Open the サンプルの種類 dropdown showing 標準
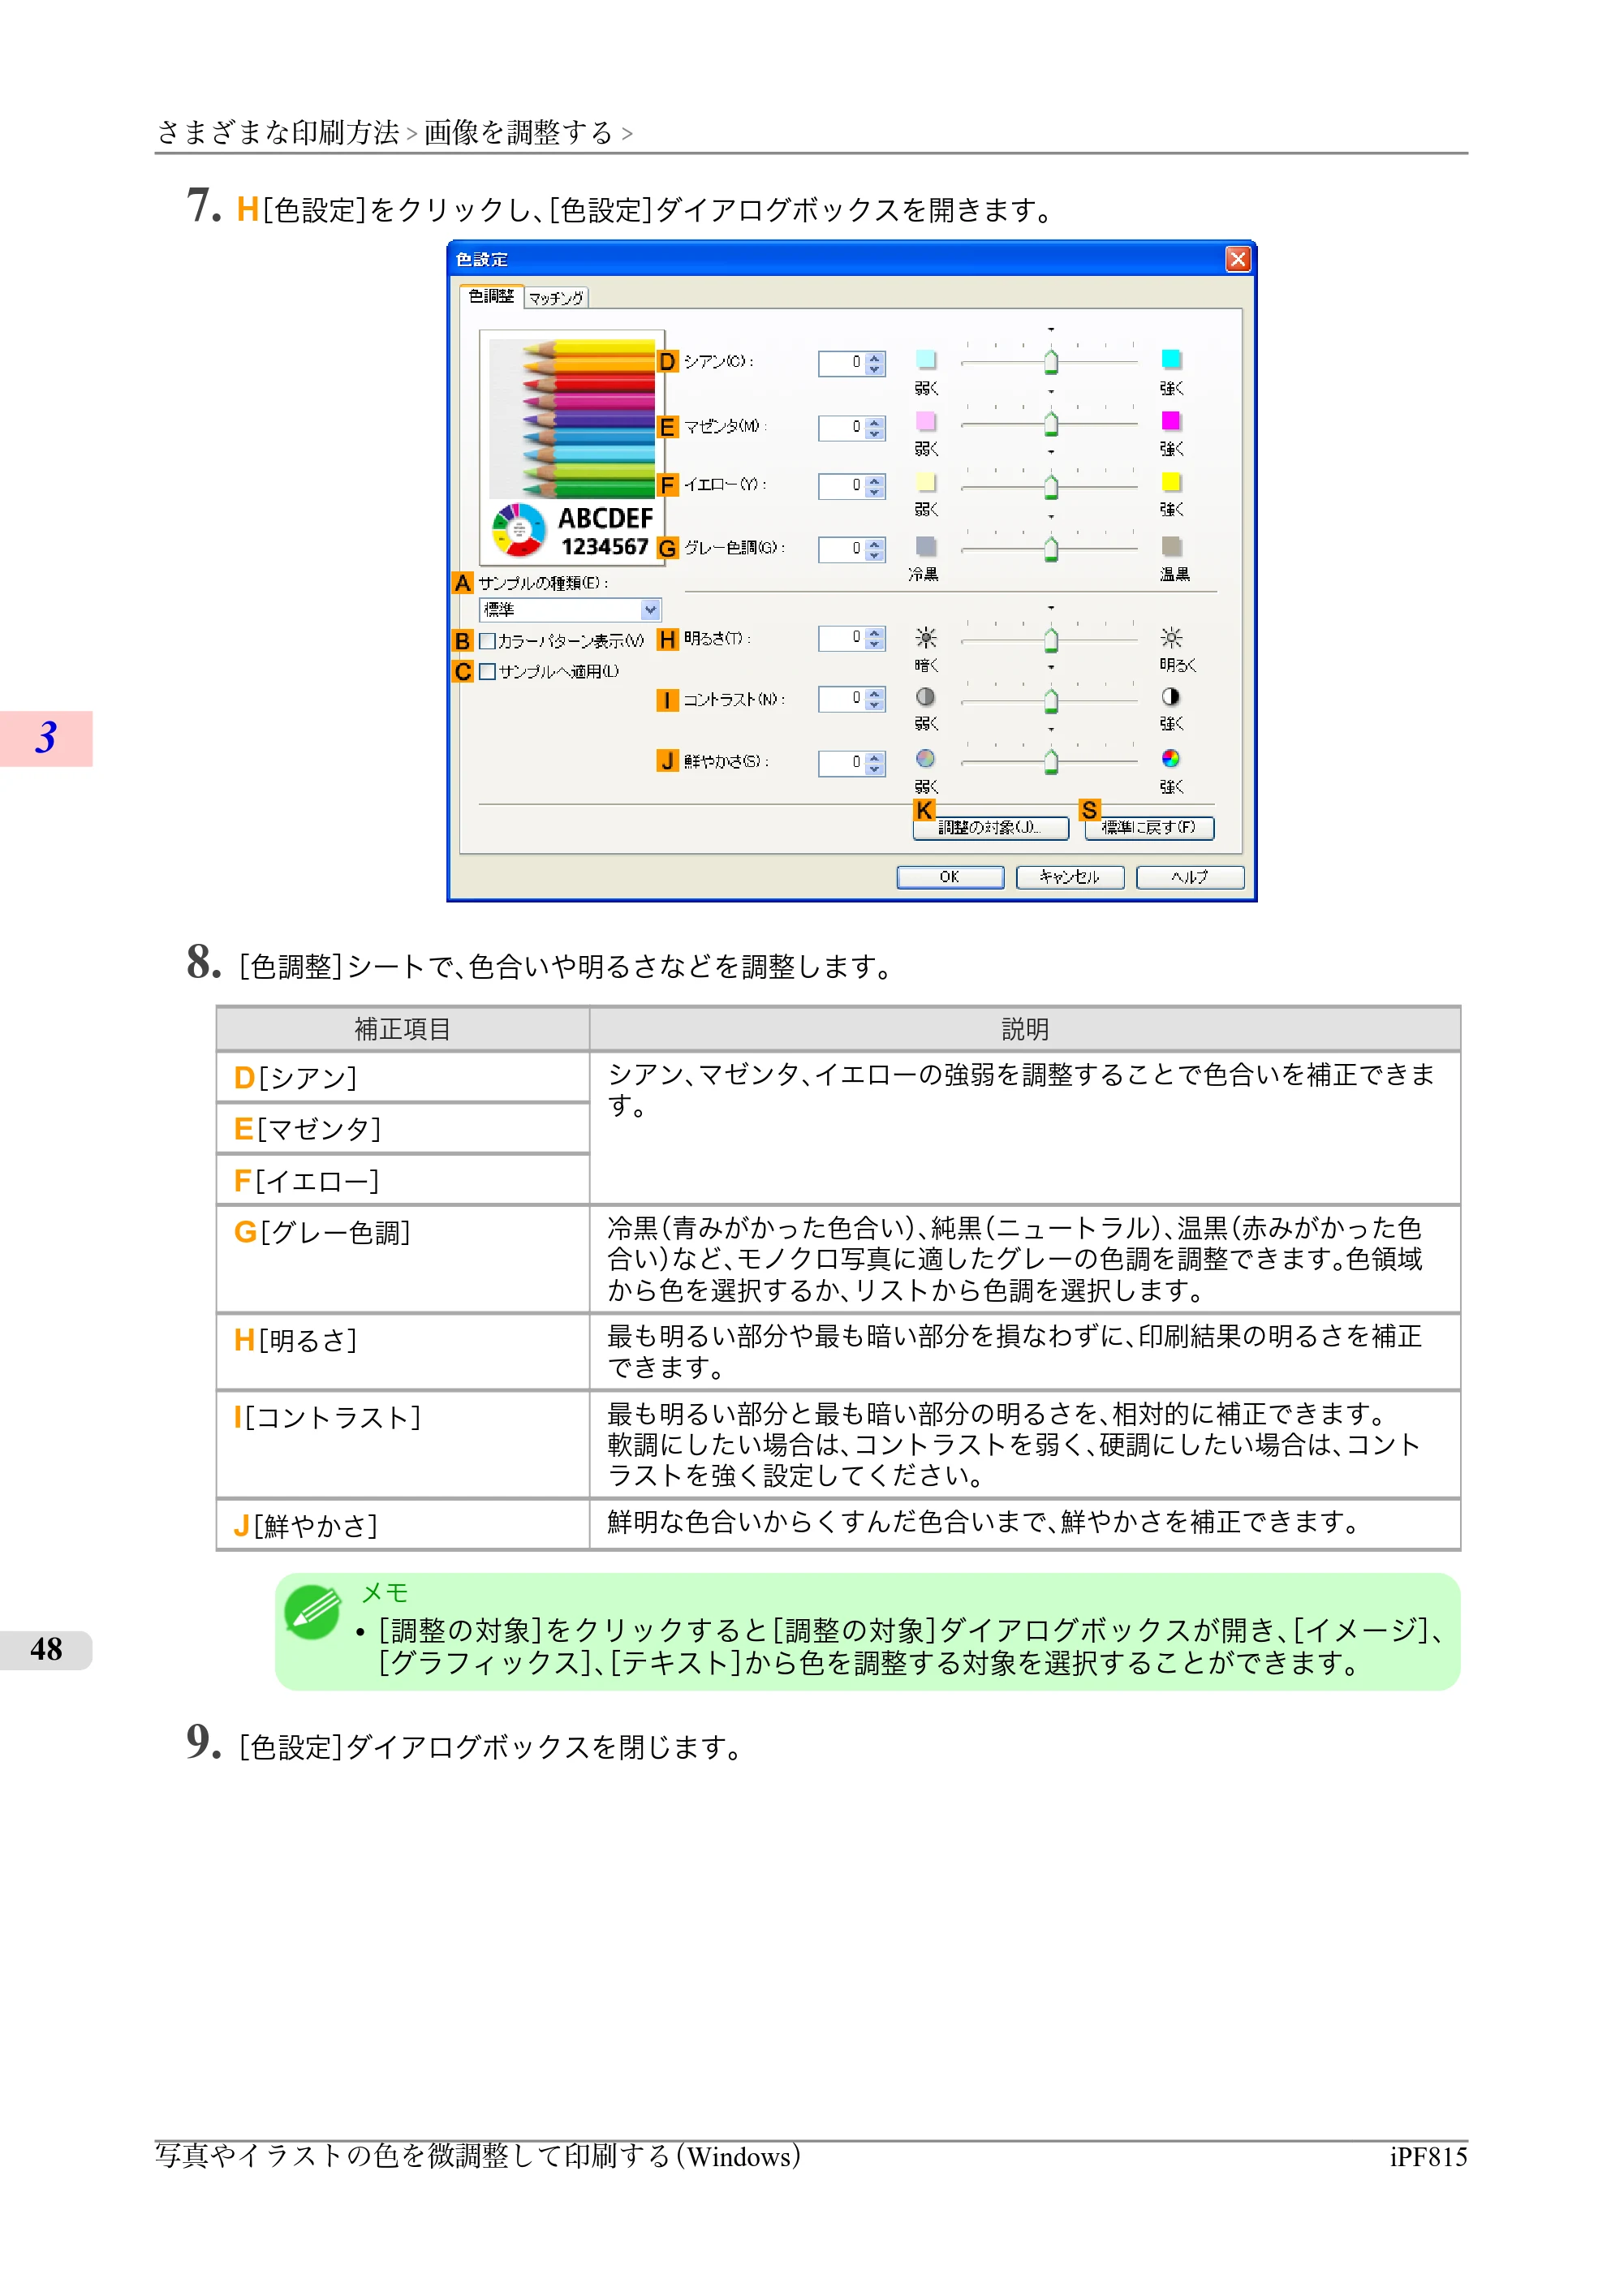The height and width of the screenshot is (2296, 1624). pyautogui.click(x=570, y=610)
